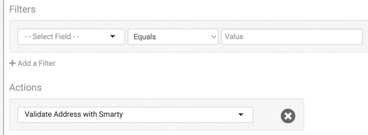Add another filter row
This screenshot has width=368, height=135.
(32, 63)
